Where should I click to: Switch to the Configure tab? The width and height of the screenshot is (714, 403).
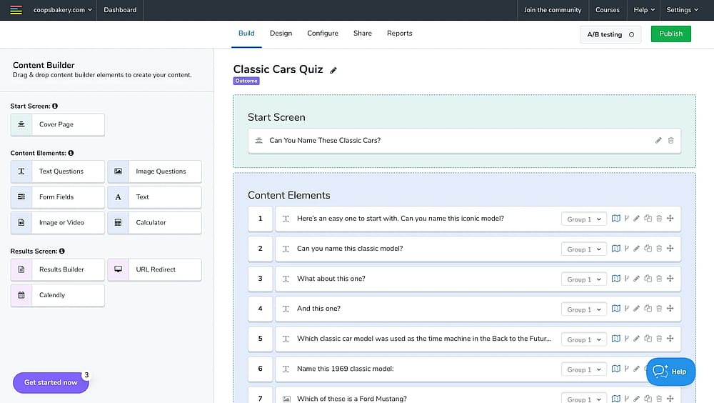click(323, 34)
